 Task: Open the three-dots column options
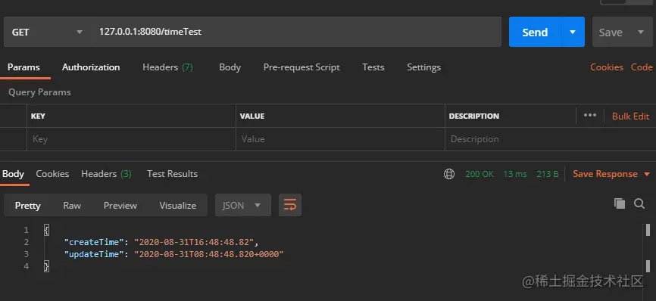(590, 115)
